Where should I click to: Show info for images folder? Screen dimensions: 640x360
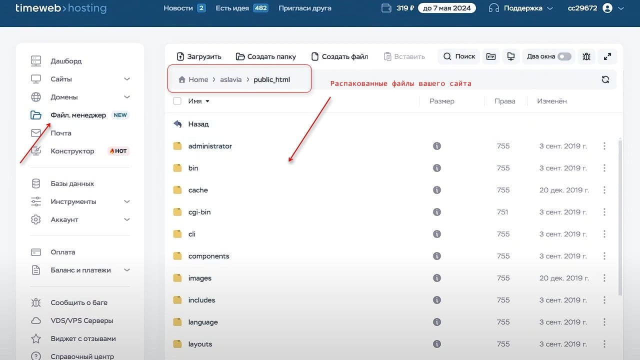[x=437, y=278]
